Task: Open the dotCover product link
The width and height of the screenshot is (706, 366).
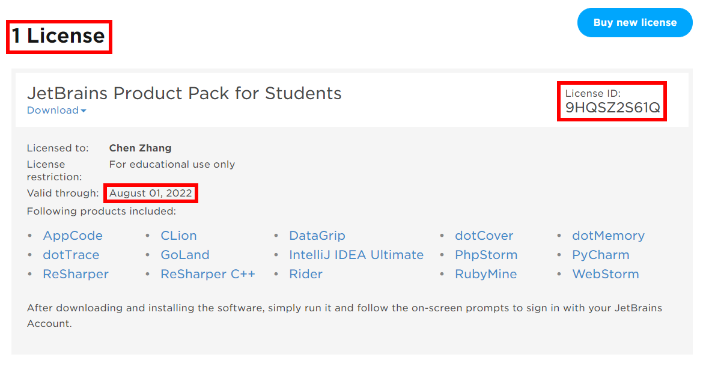Action: pyautogui.click(x=484, y=236)
